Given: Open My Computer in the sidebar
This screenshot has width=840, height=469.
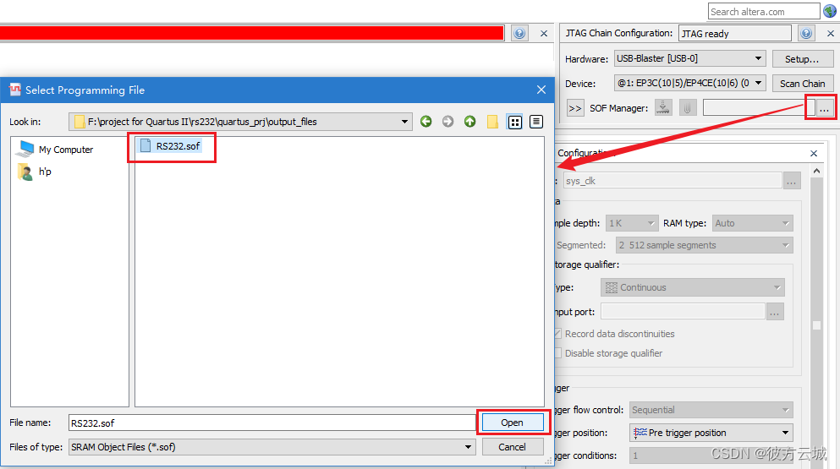Looking at the screenshot, I should [54, 150].
